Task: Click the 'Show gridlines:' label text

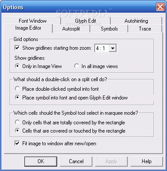Action: [30, 58]
